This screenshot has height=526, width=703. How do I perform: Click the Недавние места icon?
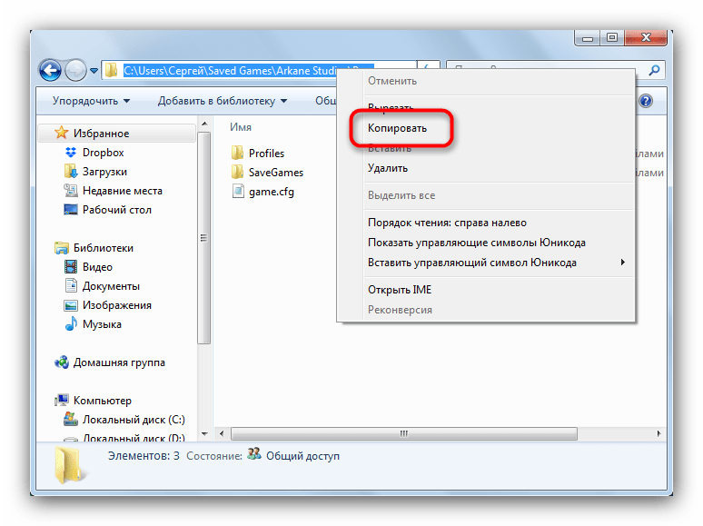pyautogui.click(x=71, y=191)
